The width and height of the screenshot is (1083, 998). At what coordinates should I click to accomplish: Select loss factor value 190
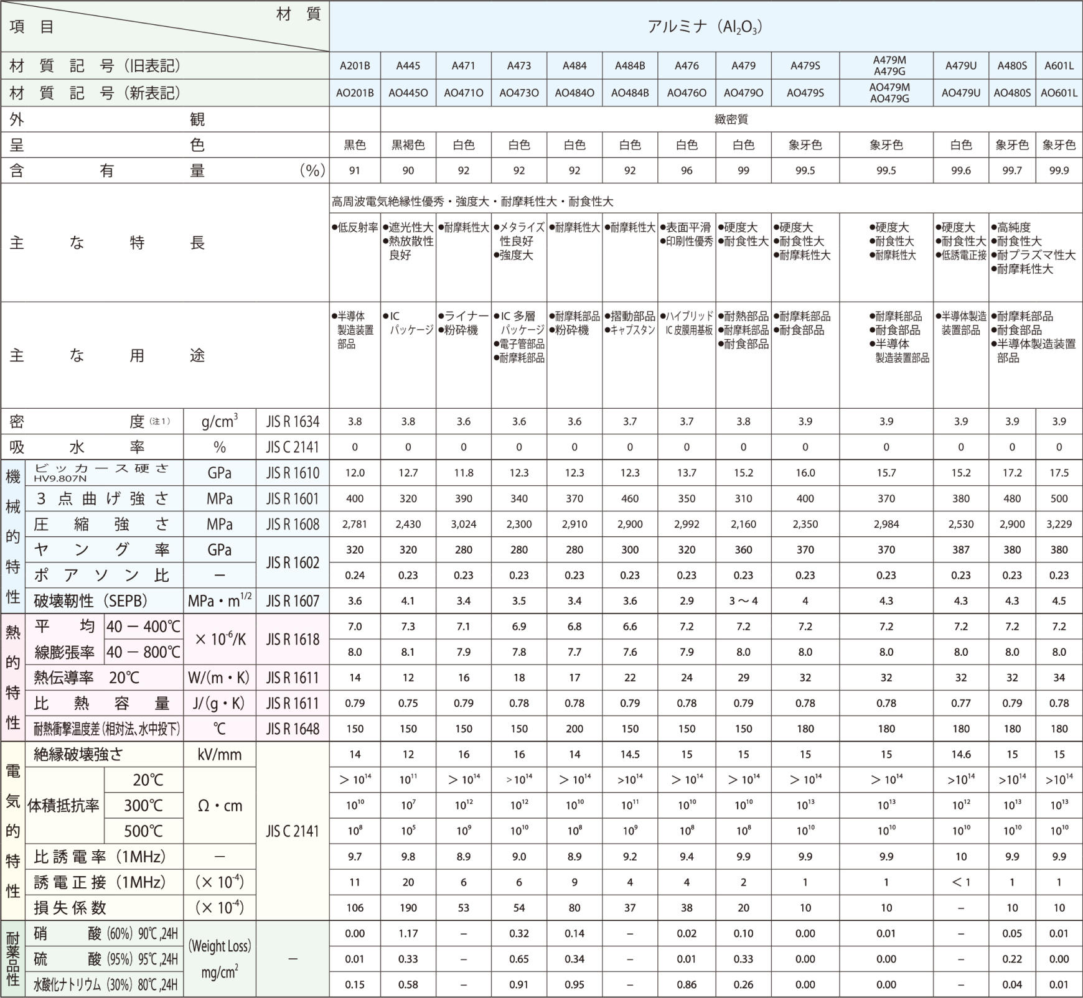408,908
